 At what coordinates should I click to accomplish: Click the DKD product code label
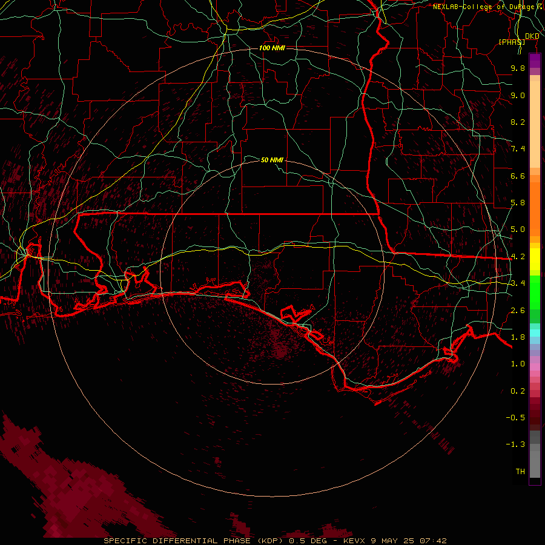(x=532, y=36)
